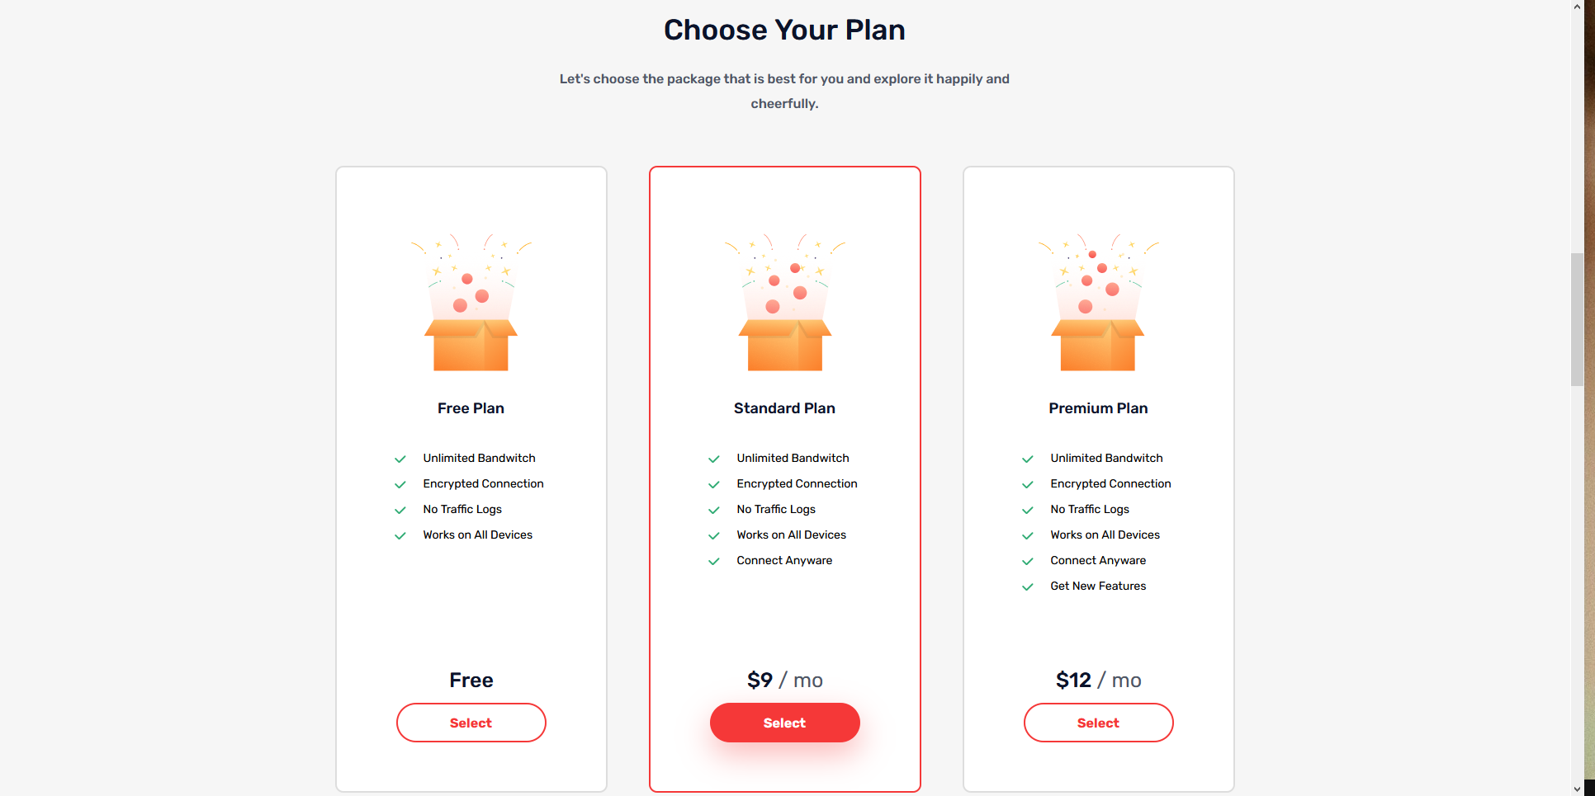Click the Premium Plan title

coord(1098,408)
